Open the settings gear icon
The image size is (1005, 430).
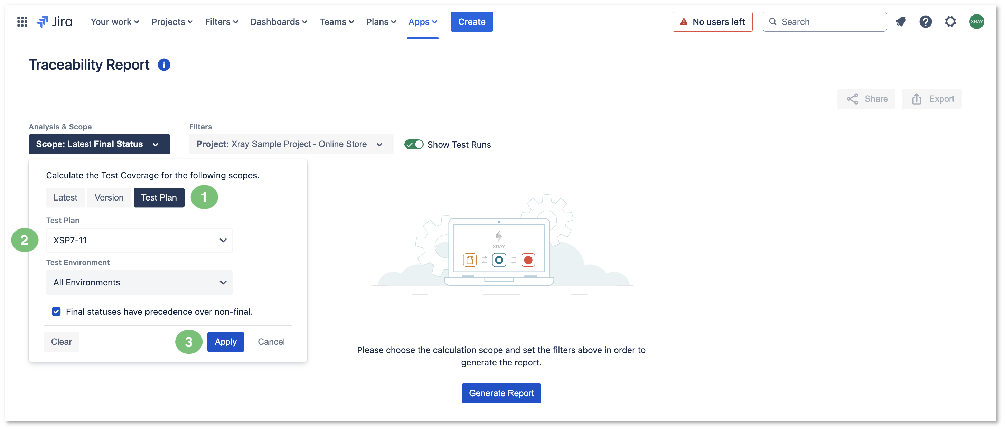tap(950, 22)
